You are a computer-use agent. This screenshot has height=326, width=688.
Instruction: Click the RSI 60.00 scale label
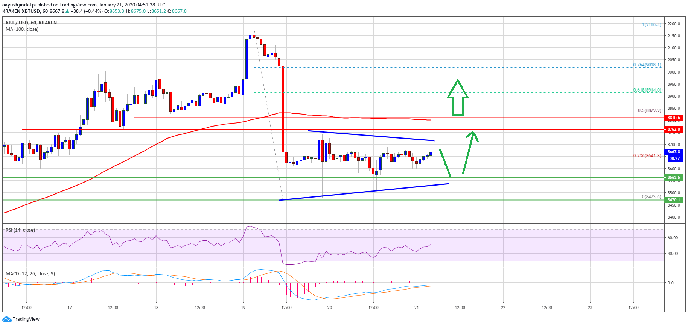(x=673, y=238)
